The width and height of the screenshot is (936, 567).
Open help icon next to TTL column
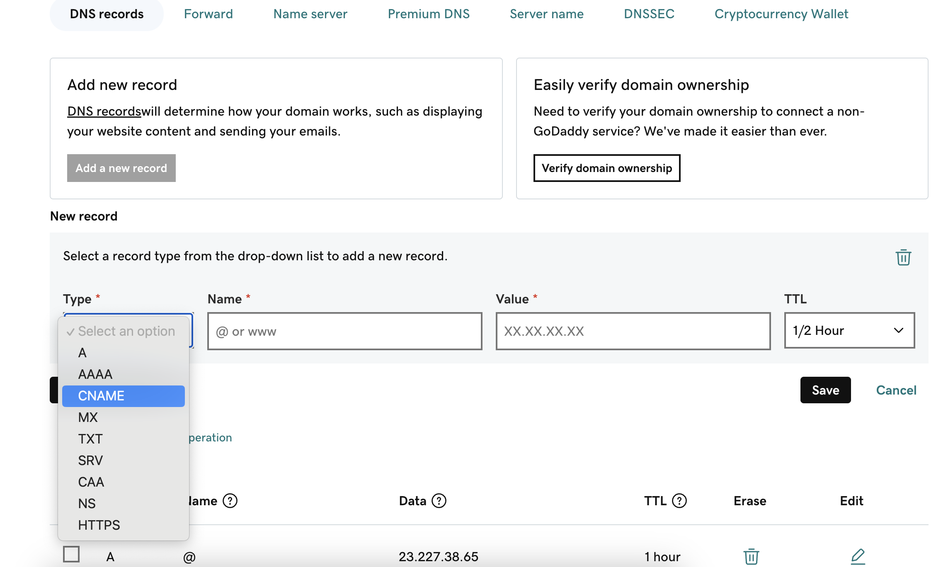[x=679, y=501]
